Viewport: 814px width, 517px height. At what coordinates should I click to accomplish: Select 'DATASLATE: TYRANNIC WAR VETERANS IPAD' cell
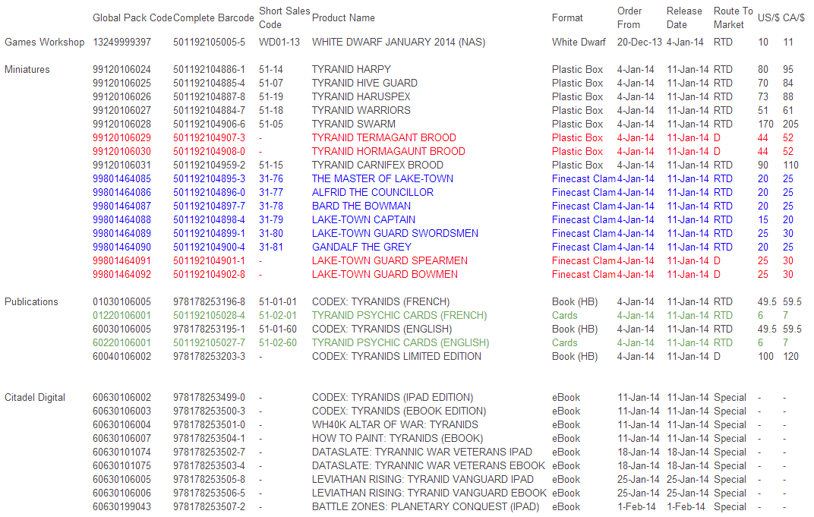point(421,452)
